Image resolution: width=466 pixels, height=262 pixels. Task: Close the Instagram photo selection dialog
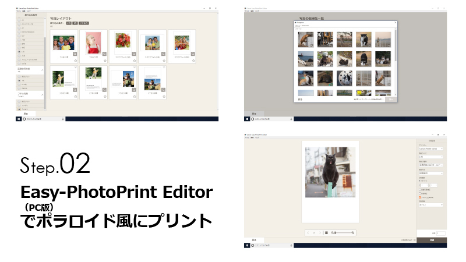click(x=395, y=23)
